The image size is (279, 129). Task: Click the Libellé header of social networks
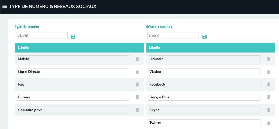pos(155,47)
